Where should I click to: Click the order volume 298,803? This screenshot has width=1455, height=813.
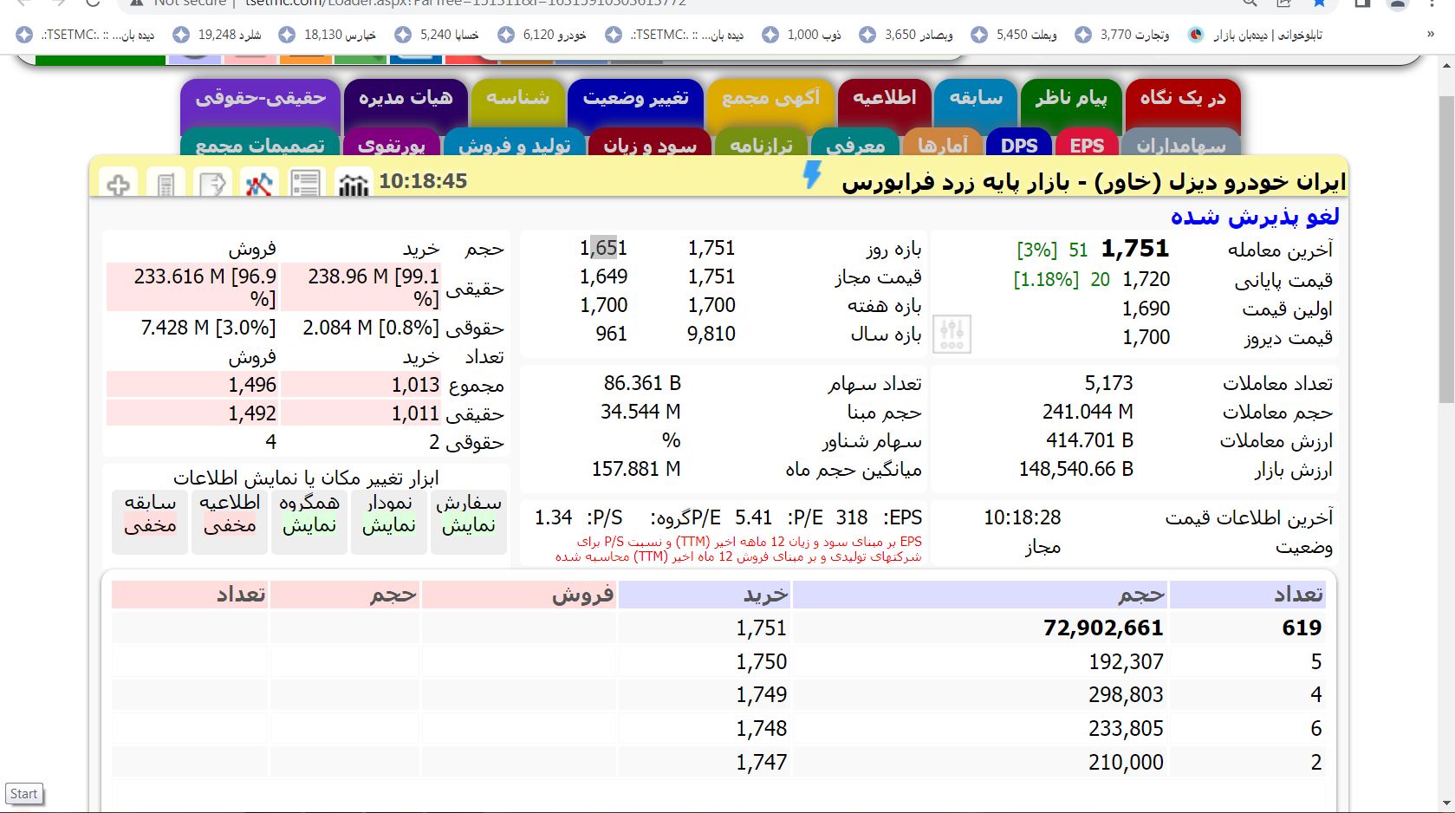[1126, 694]
